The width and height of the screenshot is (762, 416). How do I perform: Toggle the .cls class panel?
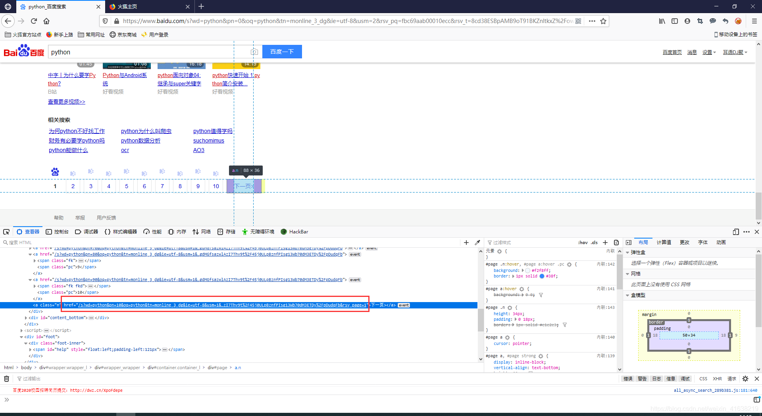pos(594,243)
